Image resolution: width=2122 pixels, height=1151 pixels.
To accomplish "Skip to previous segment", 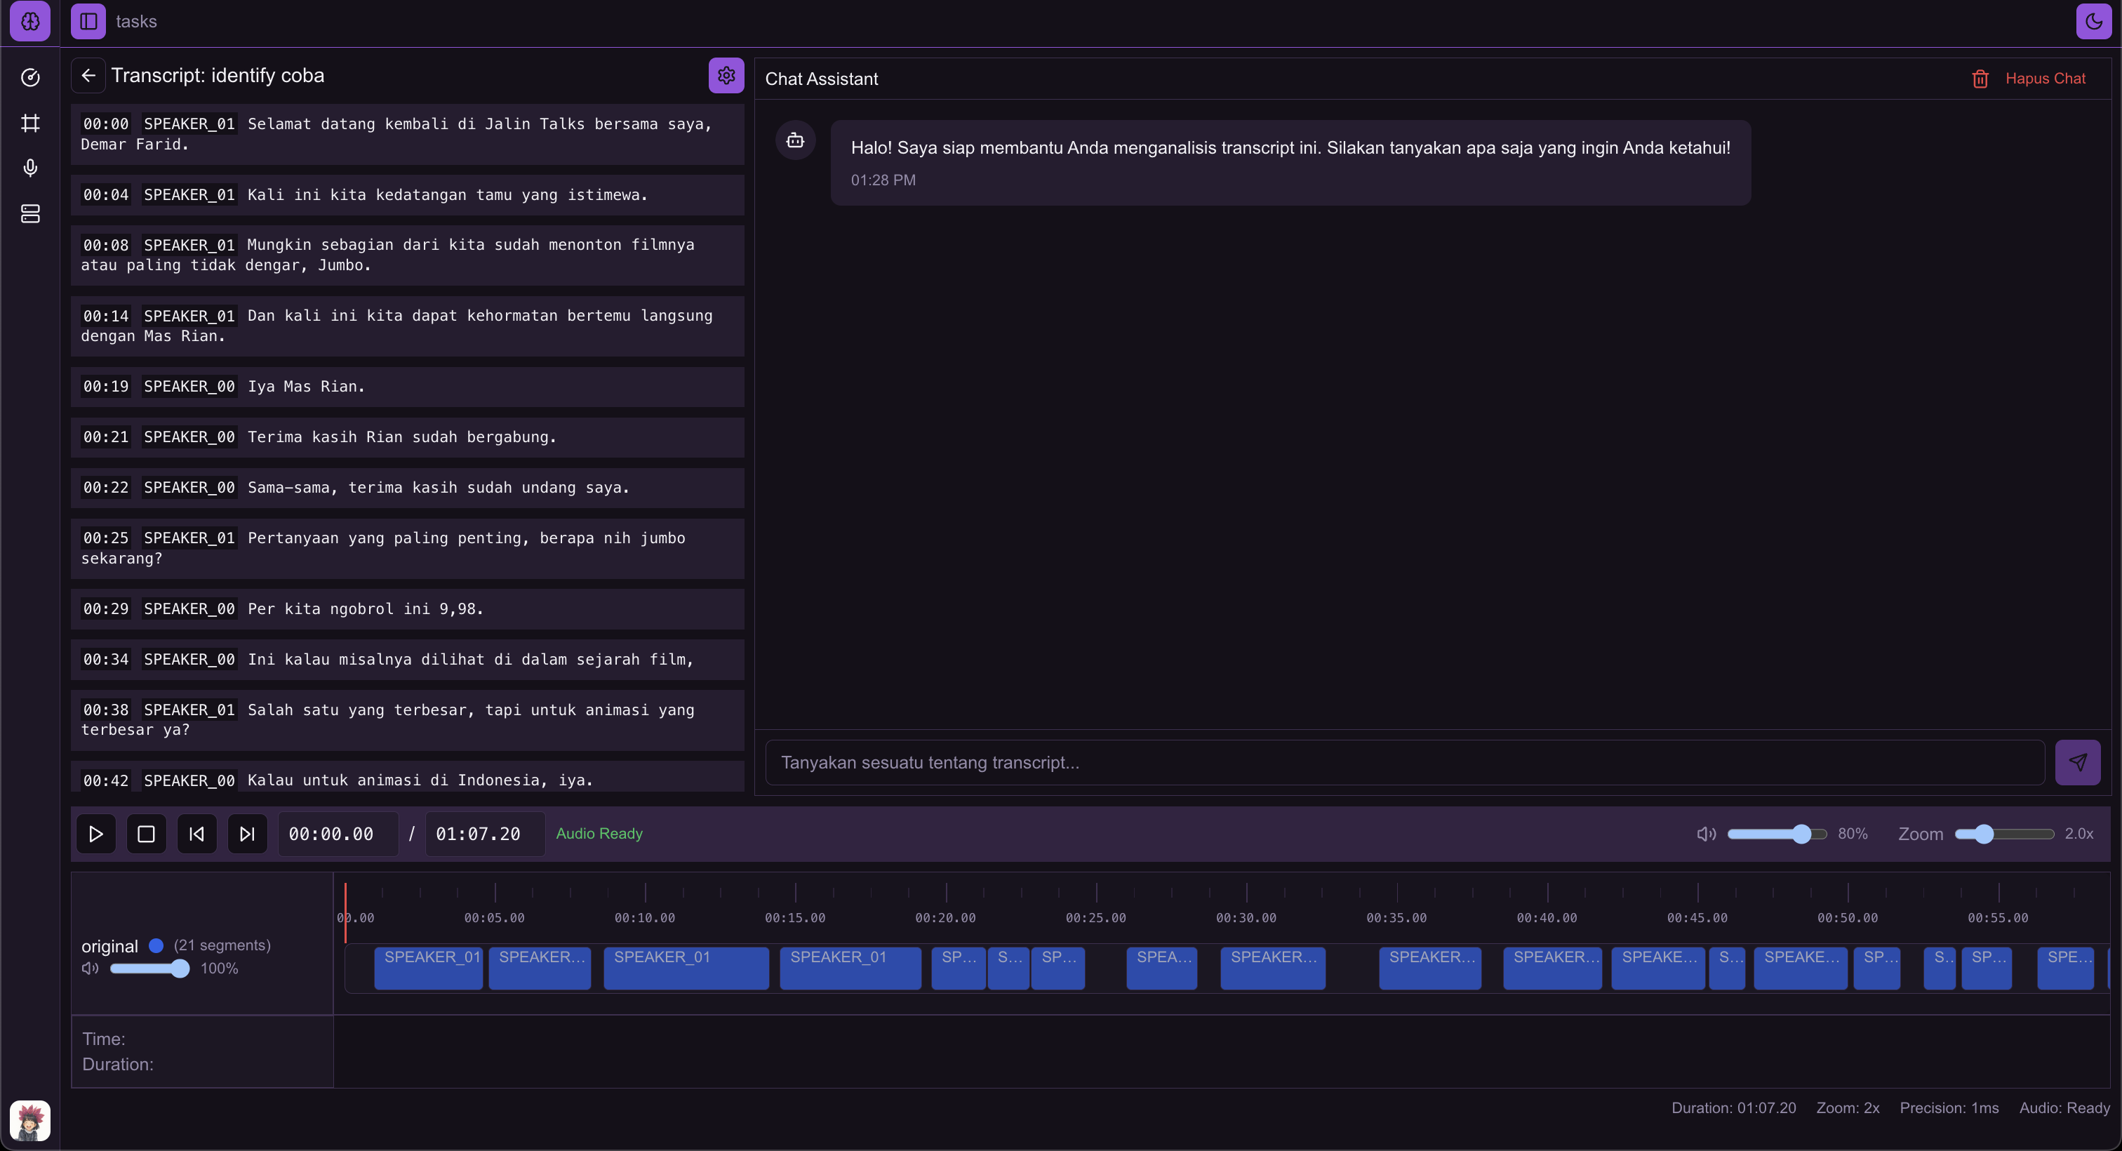I will tap(197, 834).
